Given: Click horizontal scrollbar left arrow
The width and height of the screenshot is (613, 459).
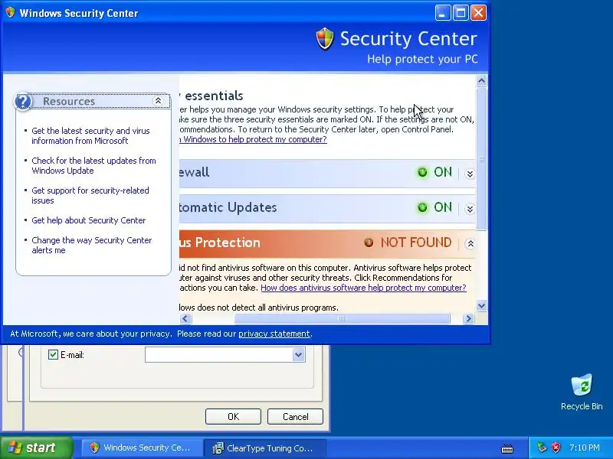Looking at the screenshot, I should click(x=185, y=319).
